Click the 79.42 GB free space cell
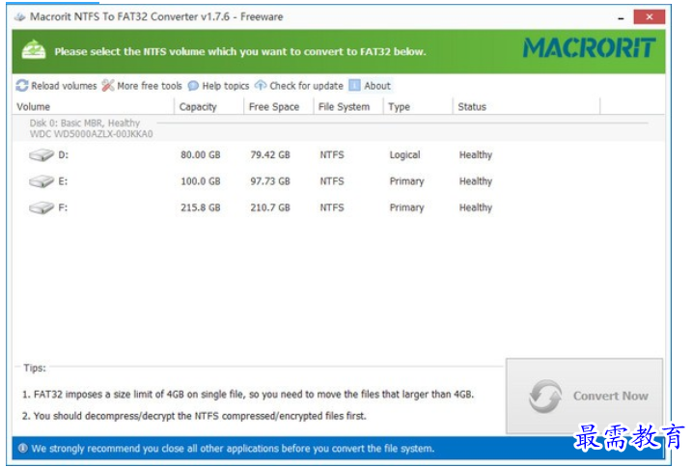 [x=270, y=155]
